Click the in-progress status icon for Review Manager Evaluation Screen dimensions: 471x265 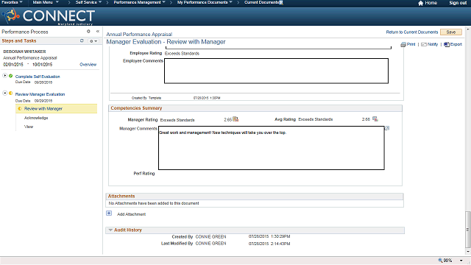(x=11, y=93)
